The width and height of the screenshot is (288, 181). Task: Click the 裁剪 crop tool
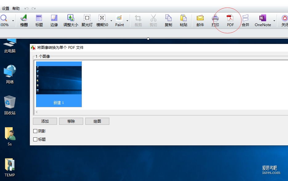point(138,21)
